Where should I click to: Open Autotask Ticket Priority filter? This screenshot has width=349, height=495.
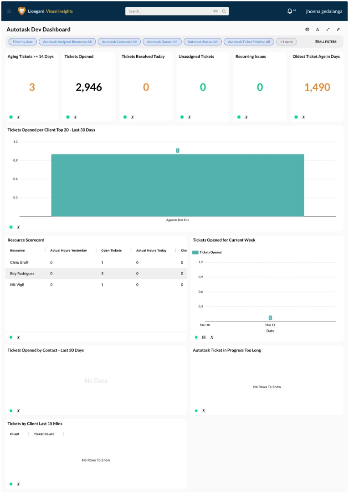tap(249, 42)
